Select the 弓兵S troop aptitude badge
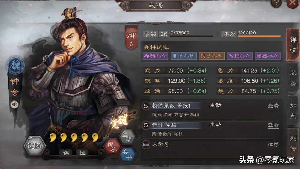 [212, 56]
